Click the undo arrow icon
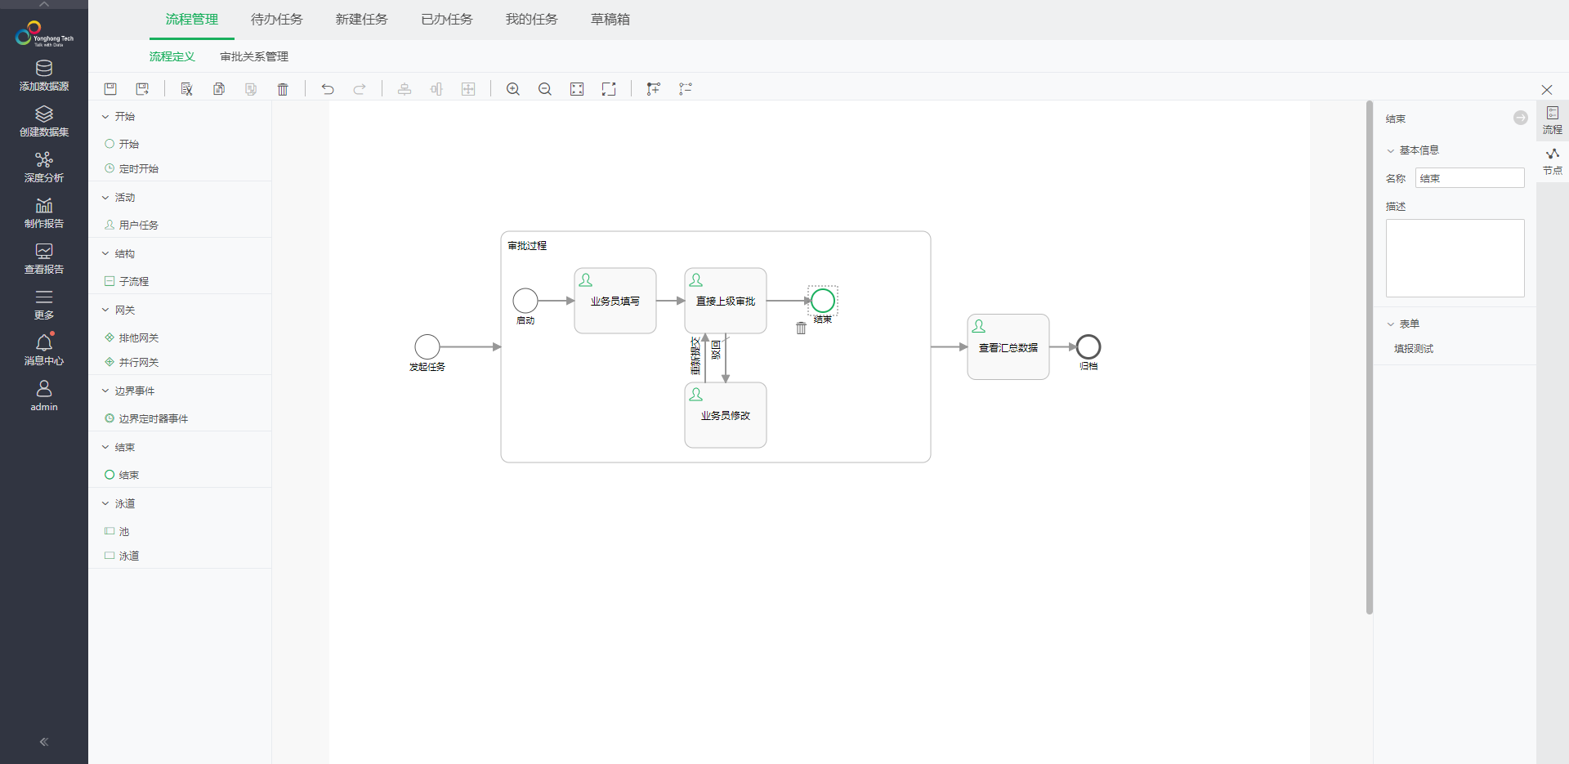 [328, 89]
